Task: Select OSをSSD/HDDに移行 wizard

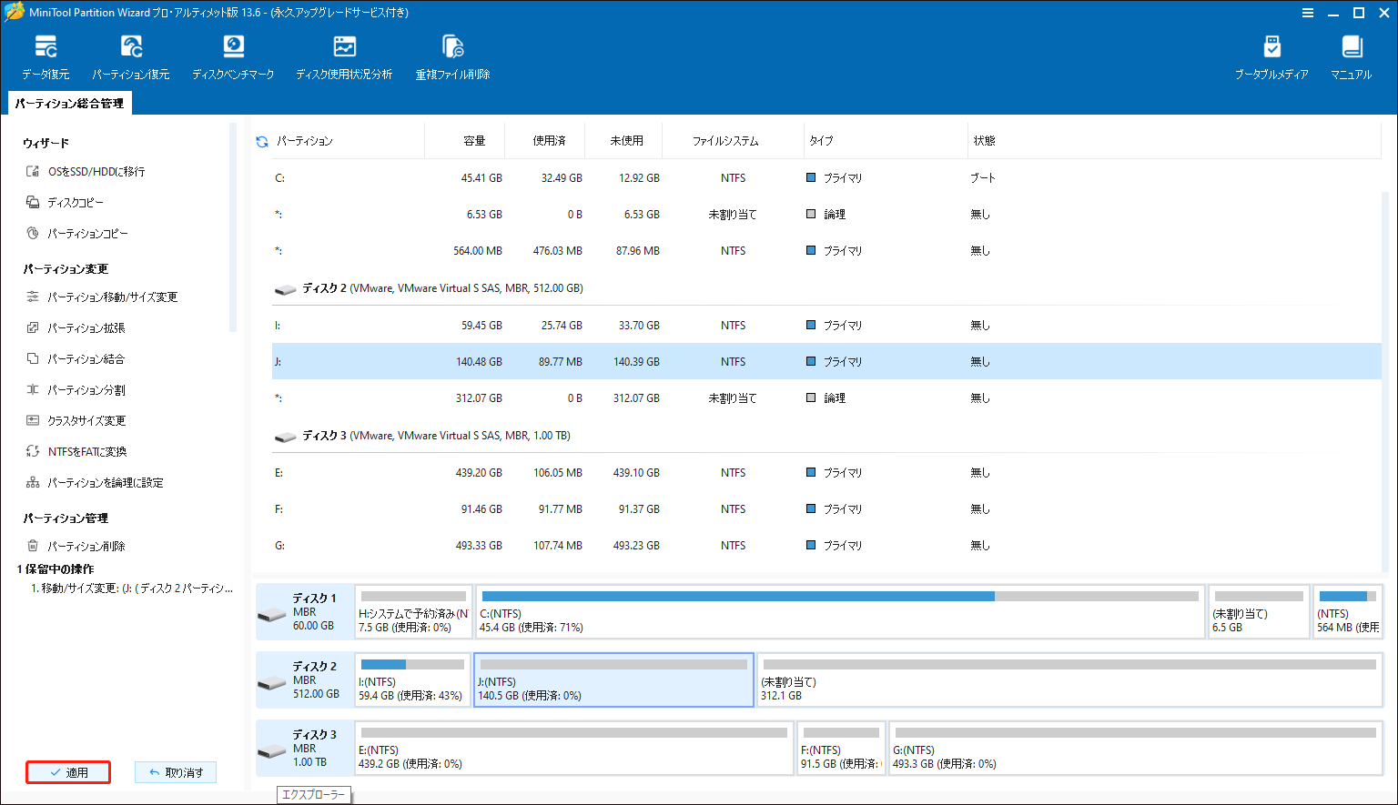Action: [86, 171]
